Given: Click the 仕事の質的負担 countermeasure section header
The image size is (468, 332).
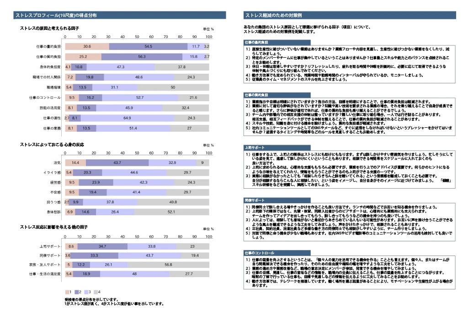Looking at the screenshot, I should pos(277,95).
